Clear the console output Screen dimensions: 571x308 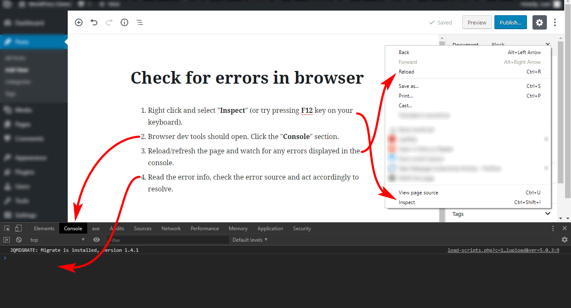[x=19, y=240]
